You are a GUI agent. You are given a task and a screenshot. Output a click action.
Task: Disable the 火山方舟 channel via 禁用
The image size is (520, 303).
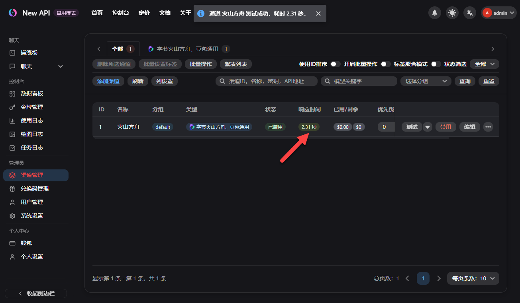(x=445, y=126)
